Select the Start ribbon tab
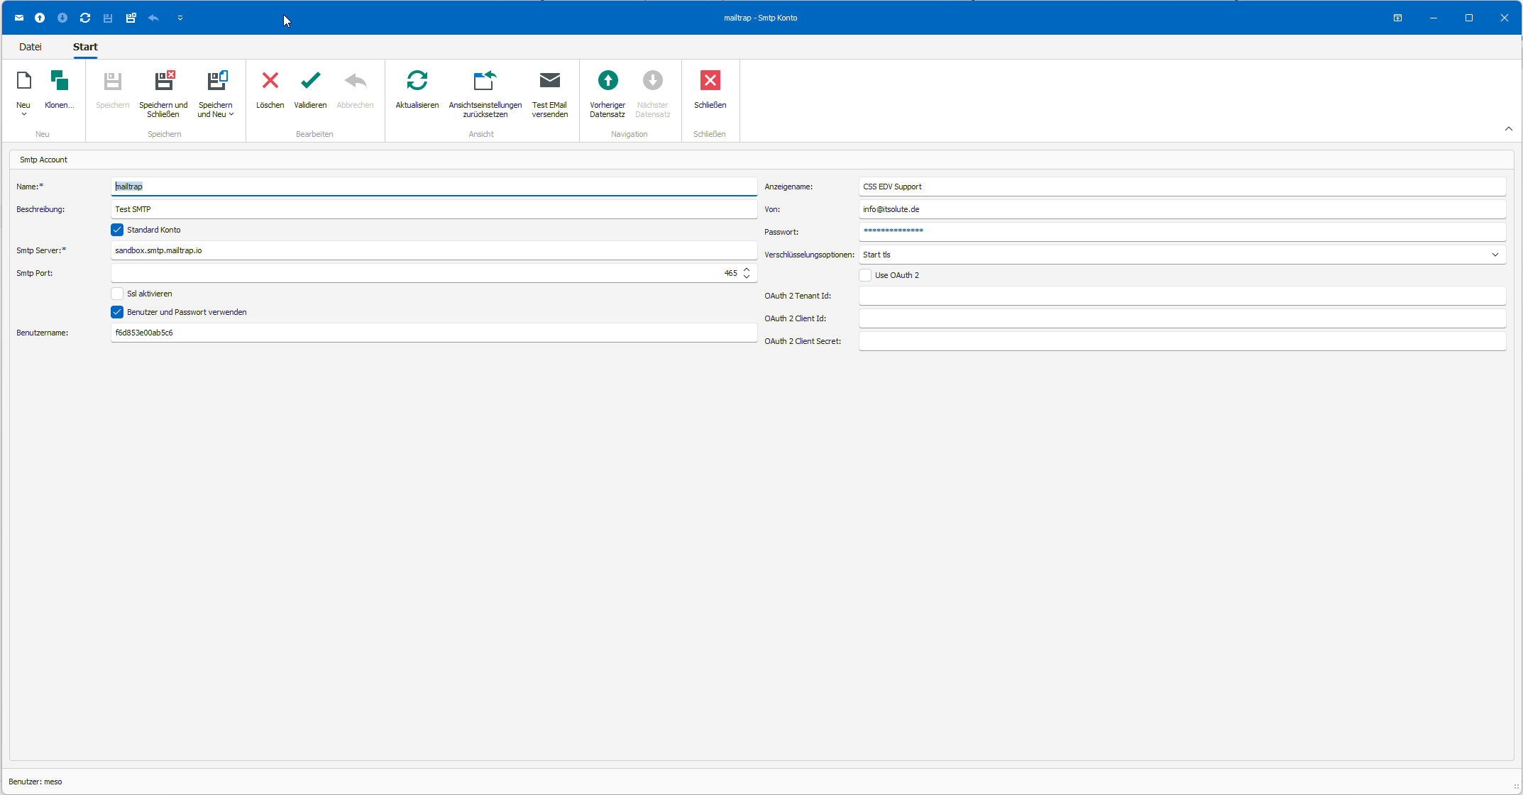Screen dimensions: 1523x795 [85, 46]
